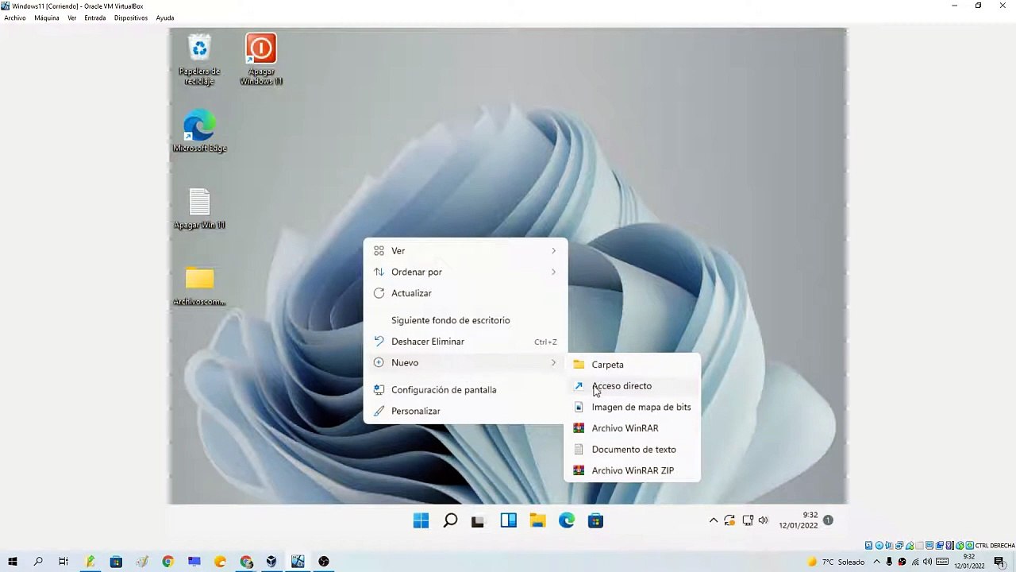The image size is (1016, 572).
Task: Open the Nuevo context menu entry
Action: pos(465,363)
